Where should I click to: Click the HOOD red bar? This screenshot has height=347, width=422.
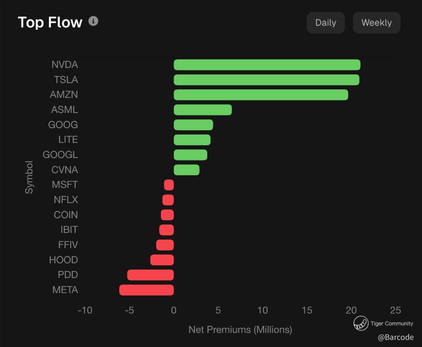162,260
